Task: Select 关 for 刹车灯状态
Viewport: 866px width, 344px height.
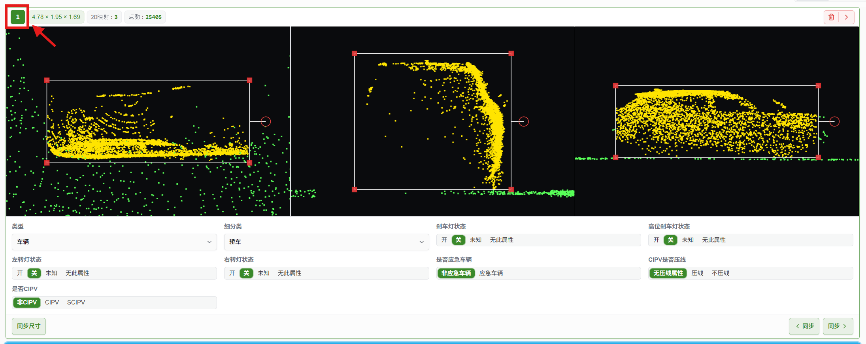Action: tap(458, 240)
